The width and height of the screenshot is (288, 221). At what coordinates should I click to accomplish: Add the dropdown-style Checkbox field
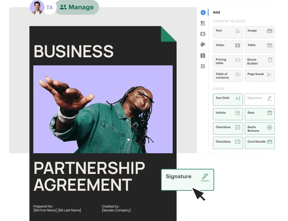(228, 143)
